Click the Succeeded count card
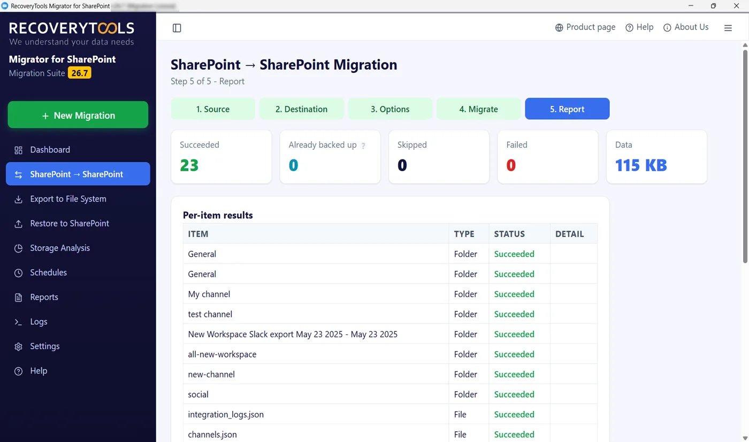The height and width of the screenshot is (442, 749). click(x=221, y=157)
